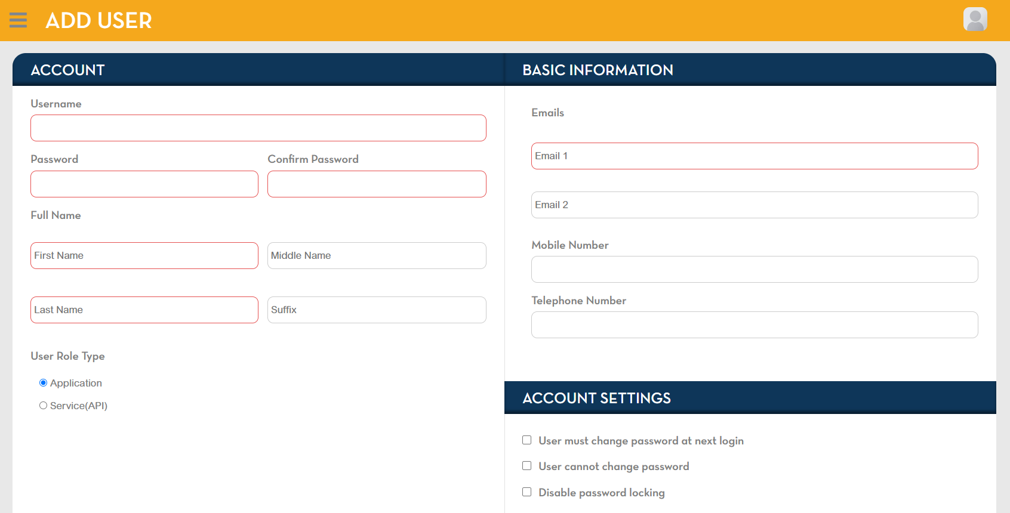The height and width of the screenshot is (513, 1010).
Task: Focus the Username input field
Action: tap(258, 128)
